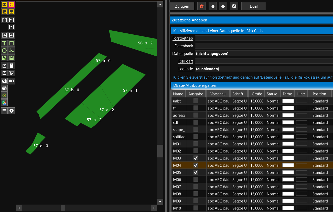333x212 pixels.
Task: Check the lvl06 Ausgabe checkbox
Action: tap(196, 180)
